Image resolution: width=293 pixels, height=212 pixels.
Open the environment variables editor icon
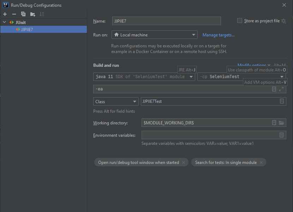click(282, 135)
